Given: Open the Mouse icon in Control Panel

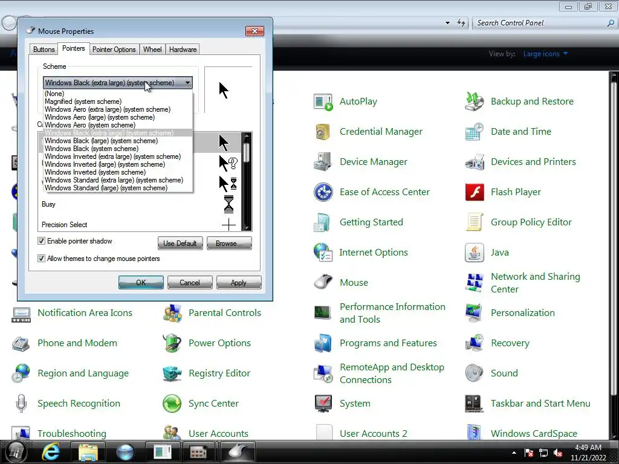Looking at the screenshot, I should point(323,283).
